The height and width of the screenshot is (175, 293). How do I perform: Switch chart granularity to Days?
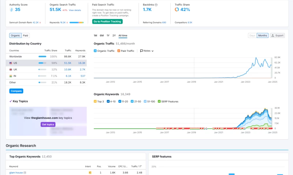click(252, 35)
